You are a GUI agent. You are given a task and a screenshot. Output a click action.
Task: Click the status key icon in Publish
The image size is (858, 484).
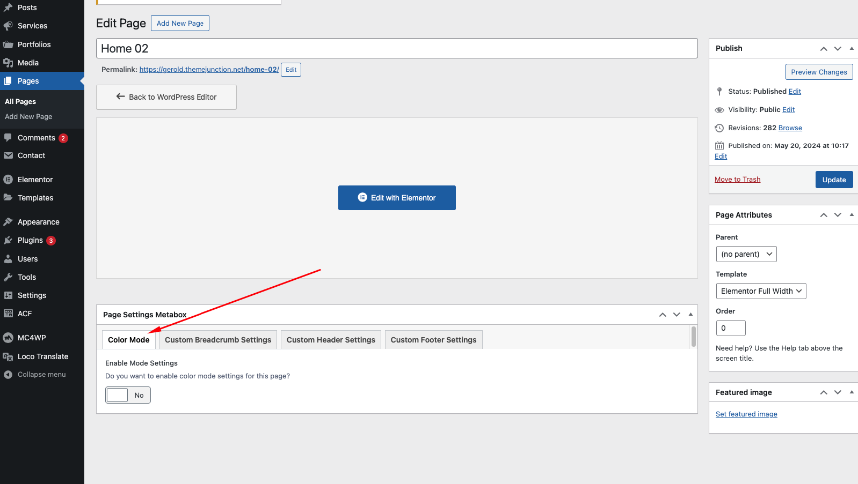[x=719, y=92]
